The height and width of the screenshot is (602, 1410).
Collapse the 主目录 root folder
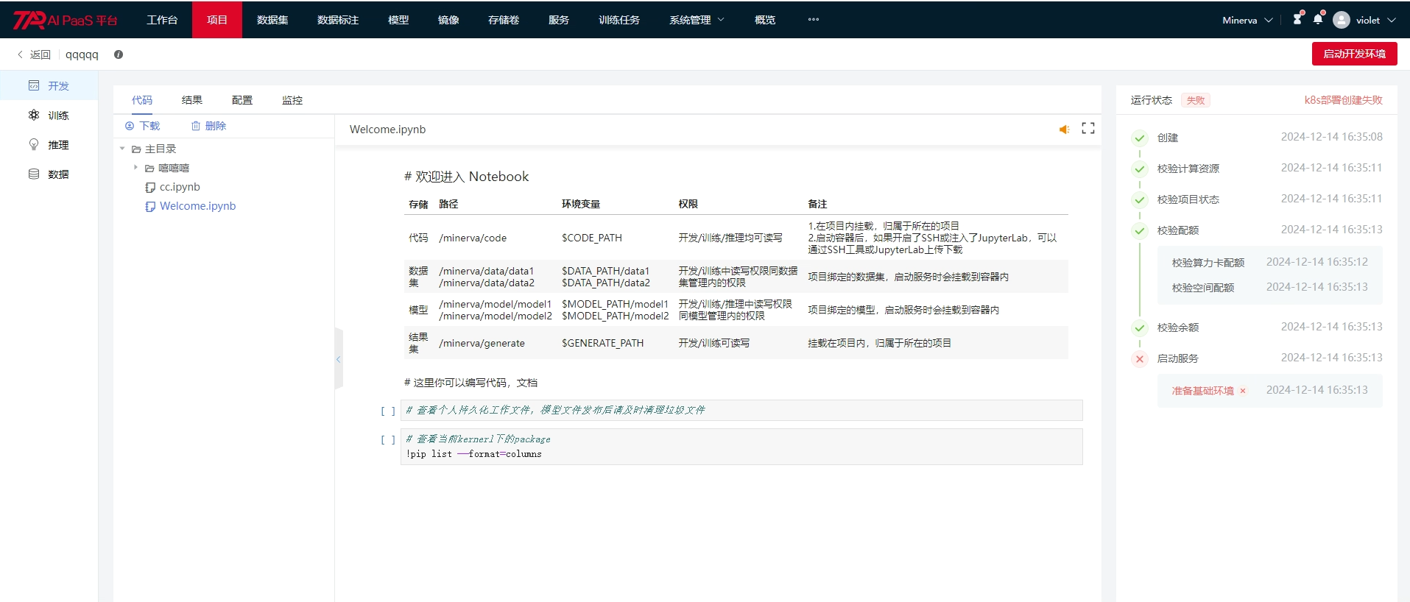pyautogui.click(x=122, y=149)
